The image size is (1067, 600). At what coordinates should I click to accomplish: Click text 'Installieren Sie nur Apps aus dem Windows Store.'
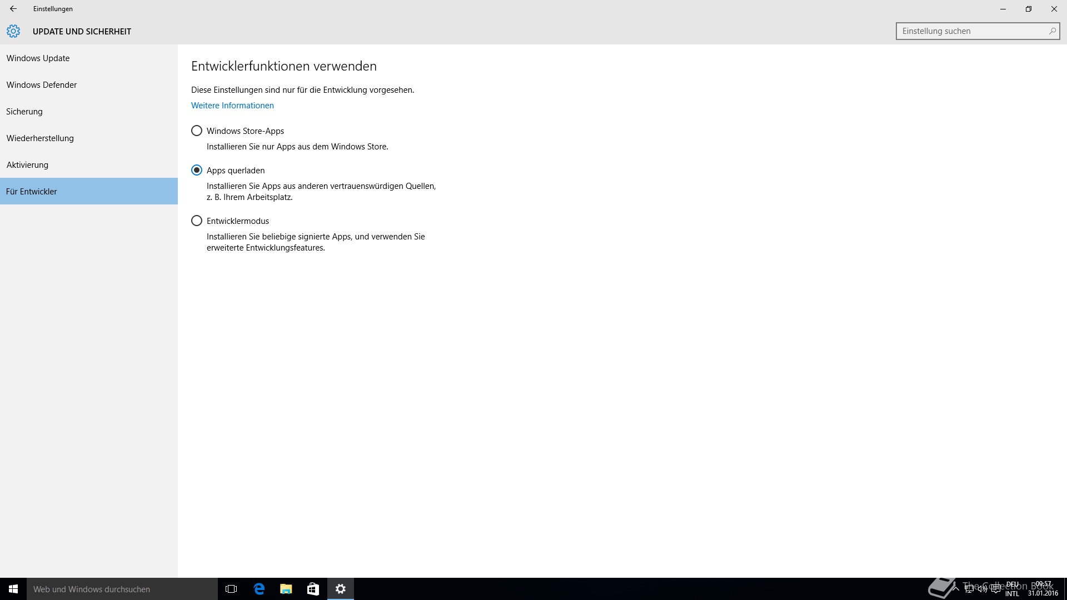[x=297, y=147]
